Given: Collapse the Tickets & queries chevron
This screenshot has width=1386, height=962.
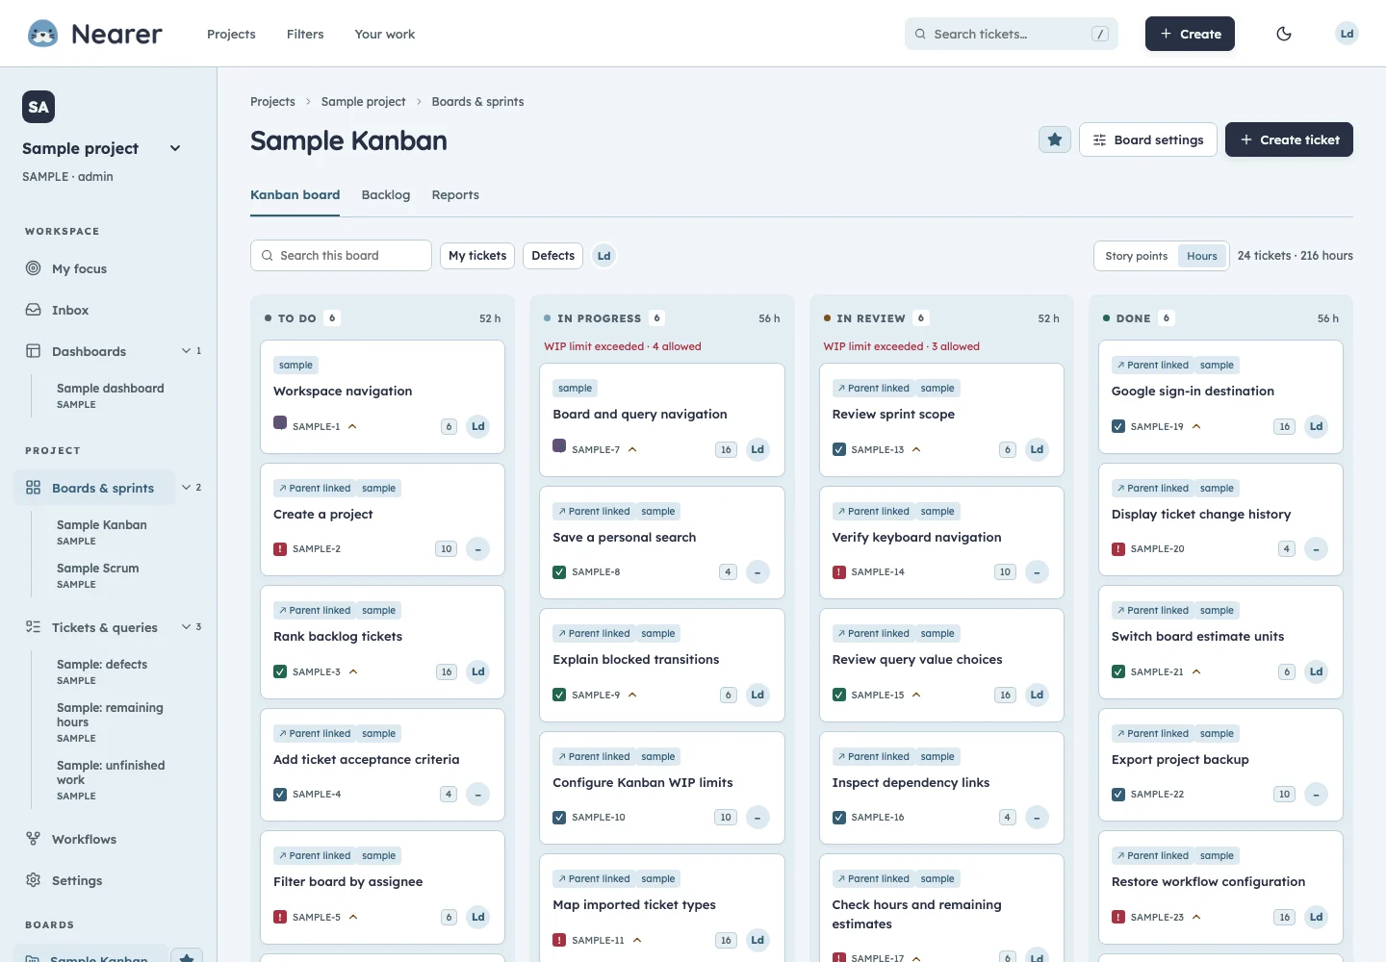Looking at the screenshot, I should click(187, 627).
